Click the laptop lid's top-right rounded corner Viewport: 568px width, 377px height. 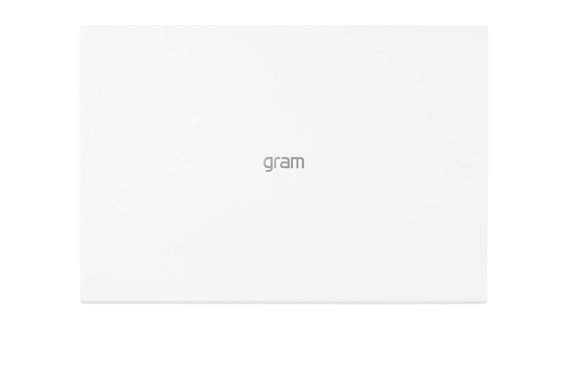tap(486, 27)
